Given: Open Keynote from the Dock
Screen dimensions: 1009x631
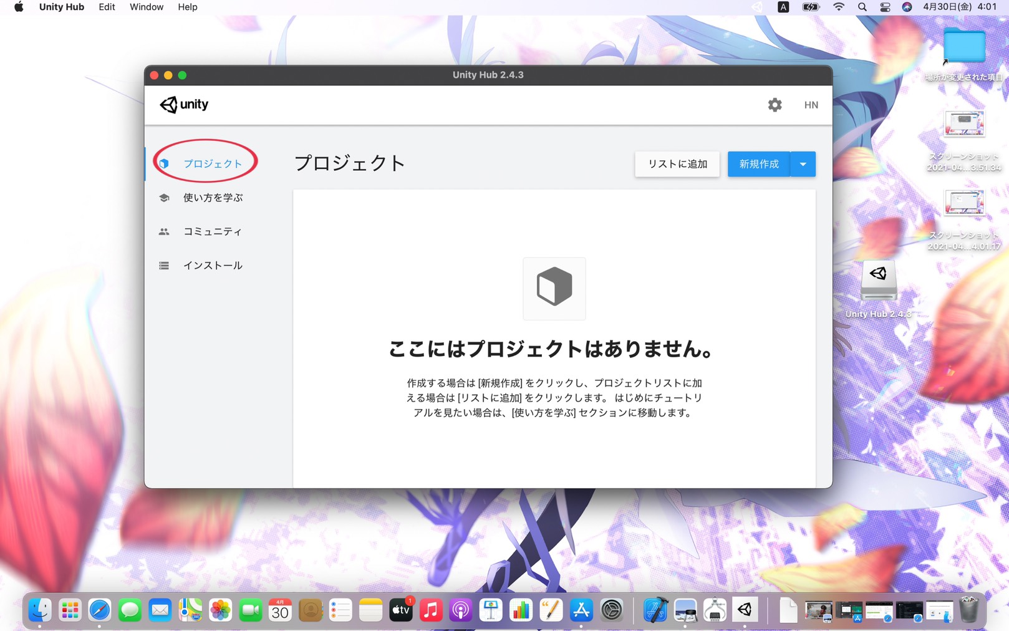Looking at the screenshot, I should [x=491, y=610].
